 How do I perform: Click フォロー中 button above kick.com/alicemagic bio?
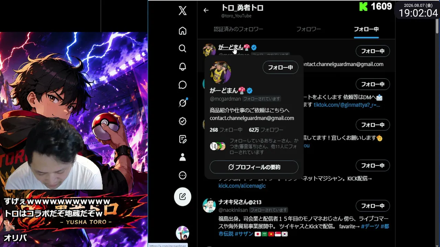click(373, 165)
